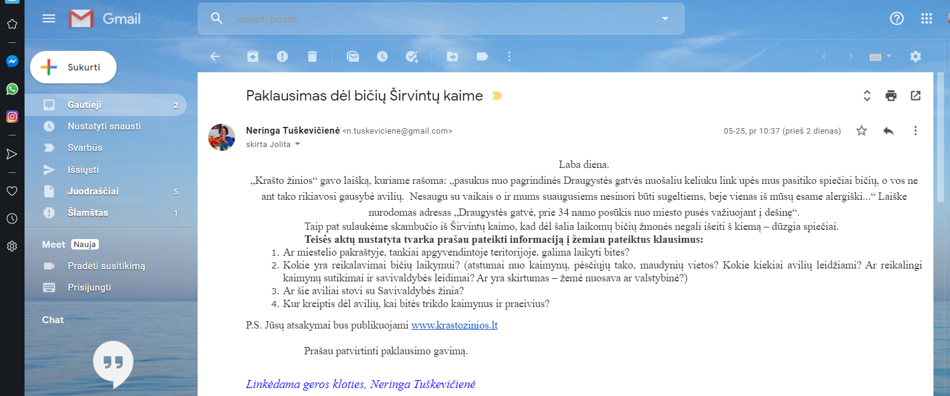Toggle the importance marker next to subject
The width and height of the screenshot is (950, 396).
point(497,96)
